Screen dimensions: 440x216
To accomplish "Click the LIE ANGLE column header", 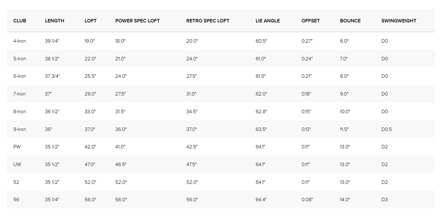I will (268, 21).
